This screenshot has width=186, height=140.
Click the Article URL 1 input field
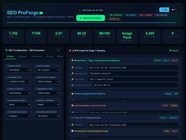(135, 85)
